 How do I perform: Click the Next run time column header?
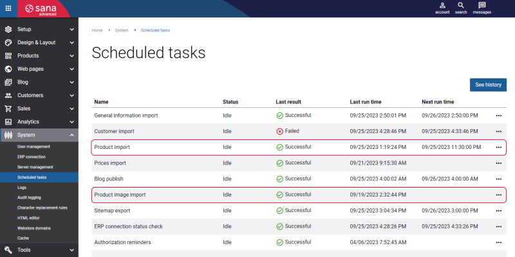click(x=438, y=102)
